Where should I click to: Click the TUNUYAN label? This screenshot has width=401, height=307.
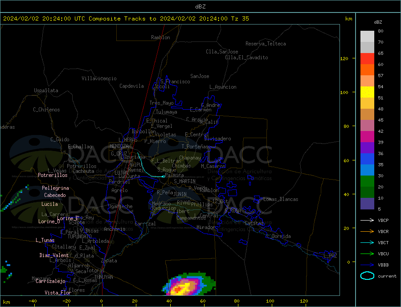[x=103, y=277]
